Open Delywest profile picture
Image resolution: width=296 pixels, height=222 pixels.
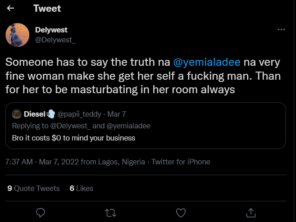18,34
